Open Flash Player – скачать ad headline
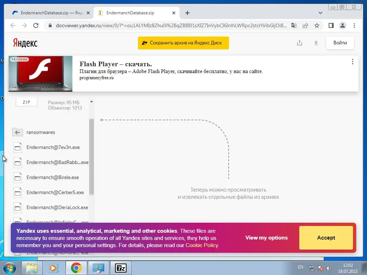The width and height of the screenshot is (367, 275). point(116,64)
